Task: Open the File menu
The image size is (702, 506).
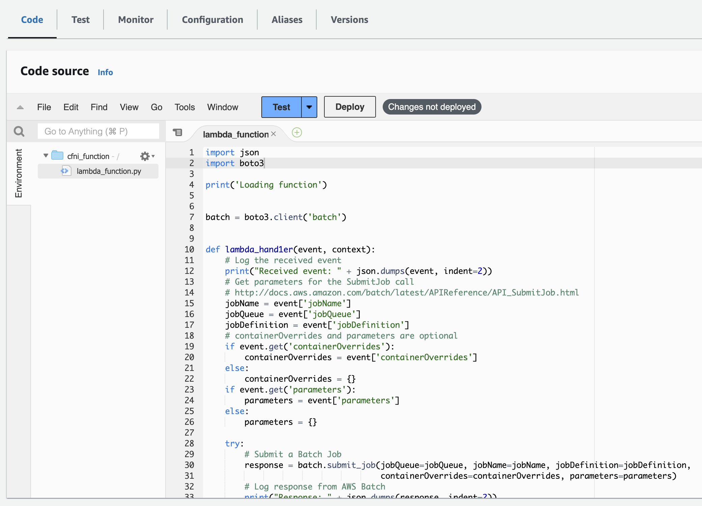Action: (x=44, y=107)
